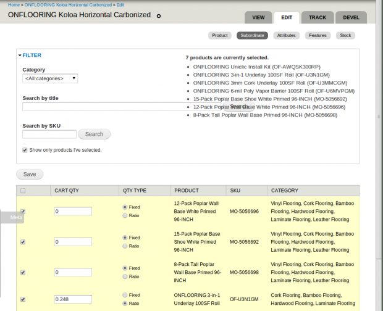Click the small circle icon beside page title
The height and width of the screenshot is (311, 383).
coord(159,16)
